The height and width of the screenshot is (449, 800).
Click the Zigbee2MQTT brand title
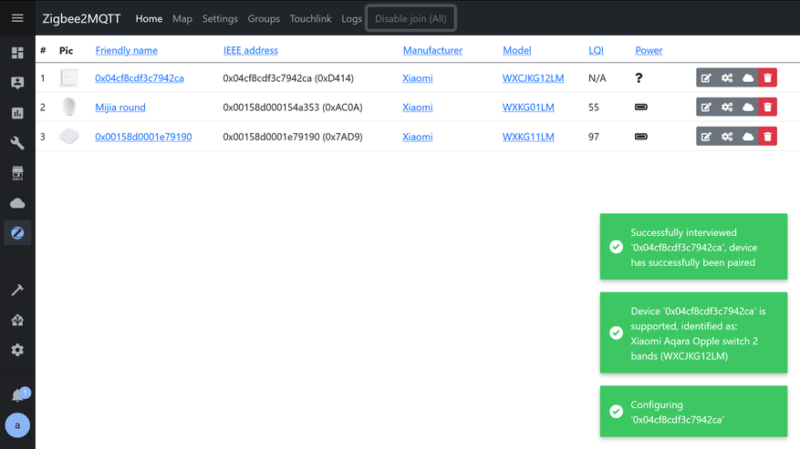pos(81,19)
